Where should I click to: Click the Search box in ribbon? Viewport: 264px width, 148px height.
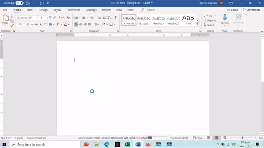148,10
